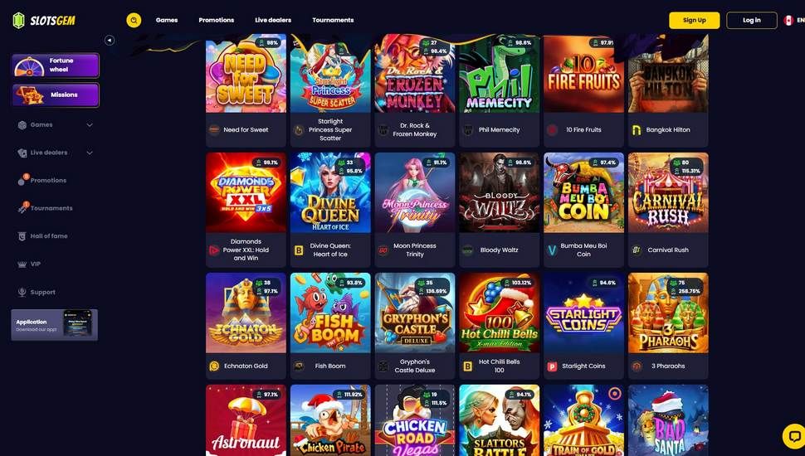Click the Application download banner
Screen dimensions: 805x456
55,325
